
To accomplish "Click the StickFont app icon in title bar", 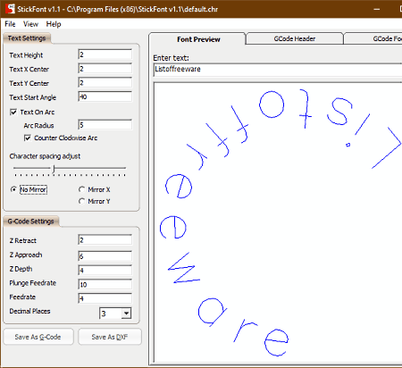I will [10, 9].
